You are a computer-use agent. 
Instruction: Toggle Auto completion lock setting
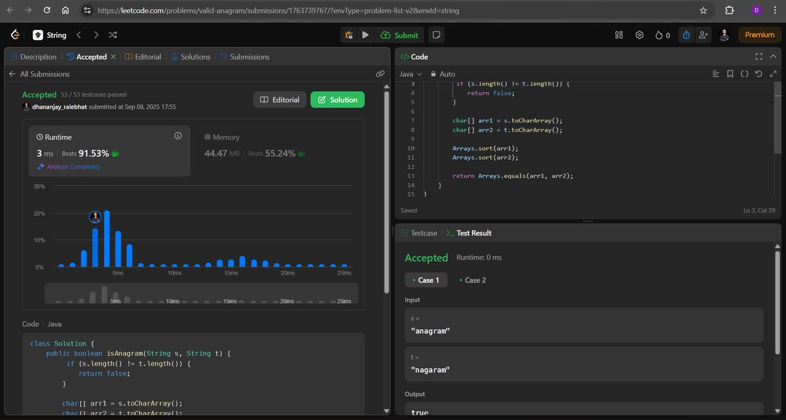click(x=442, y=74)
